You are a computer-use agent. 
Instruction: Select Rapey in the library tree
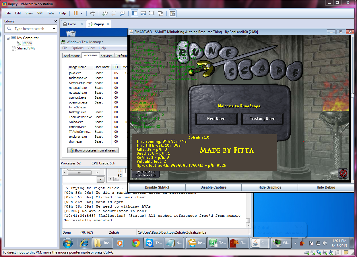[27, 43]
